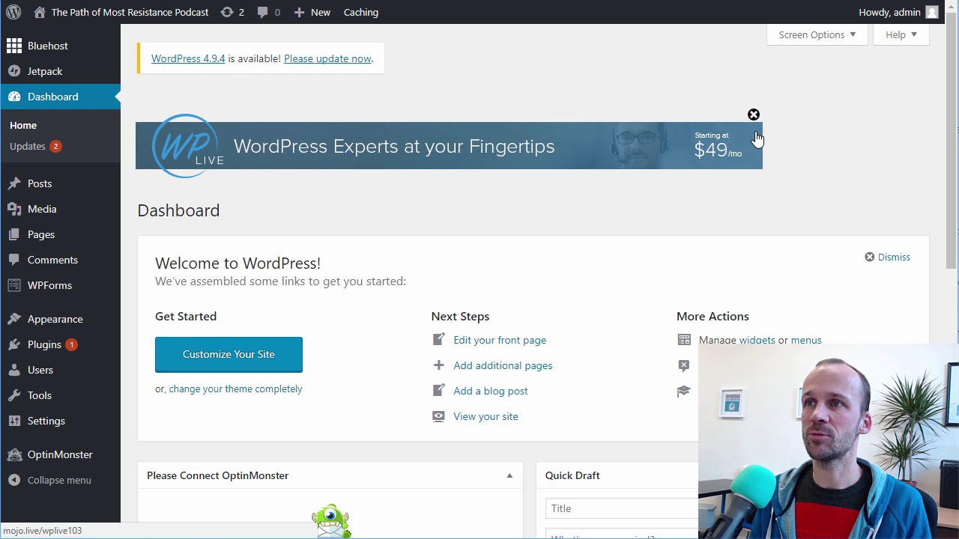Open the Plugins menu label
This screenshot has width=959, height=539.
pyautogui.click(x=44, y=344)
